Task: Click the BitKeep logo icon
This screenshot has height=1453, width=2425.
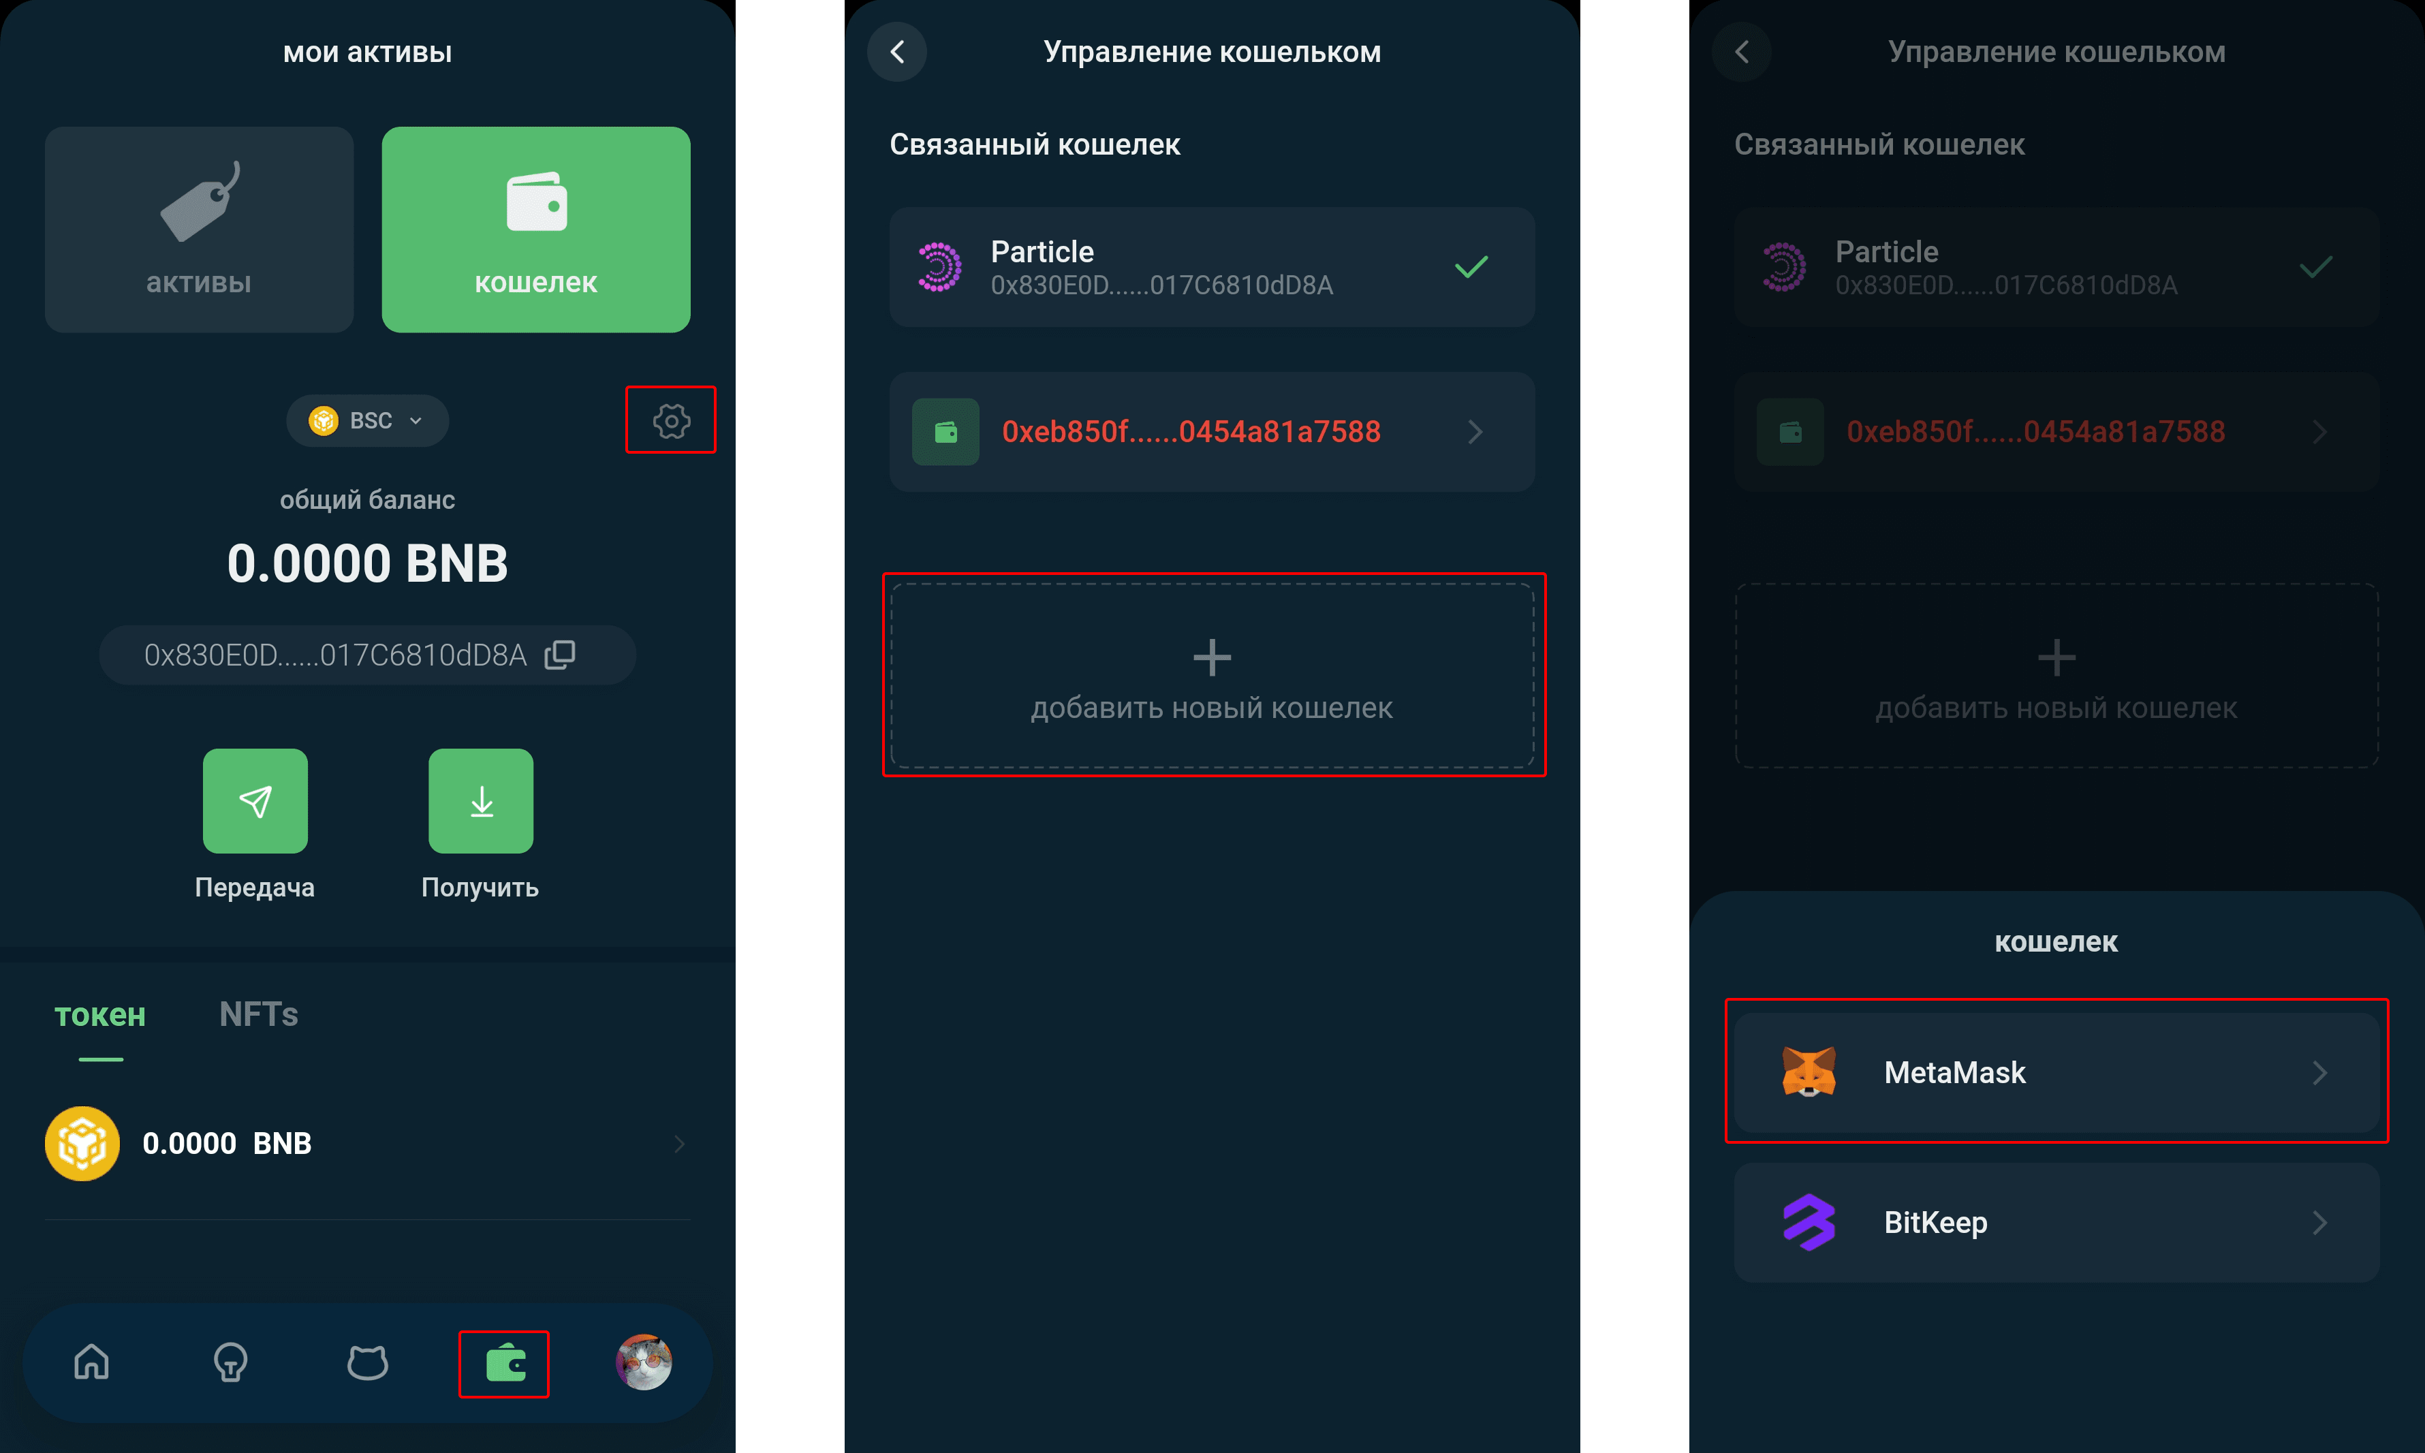Action: (x=1809, y=1223)
